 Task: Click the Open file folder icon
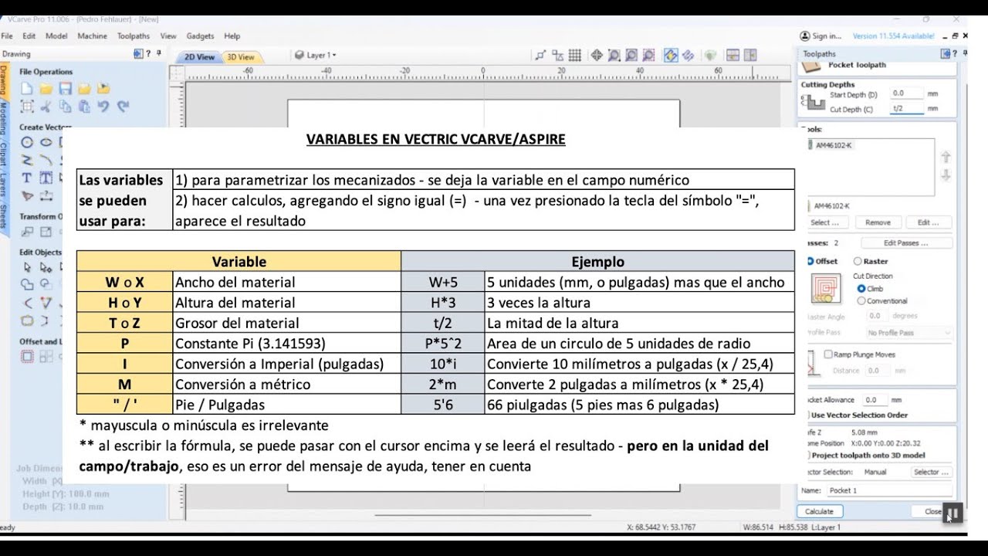click(46, 89)
